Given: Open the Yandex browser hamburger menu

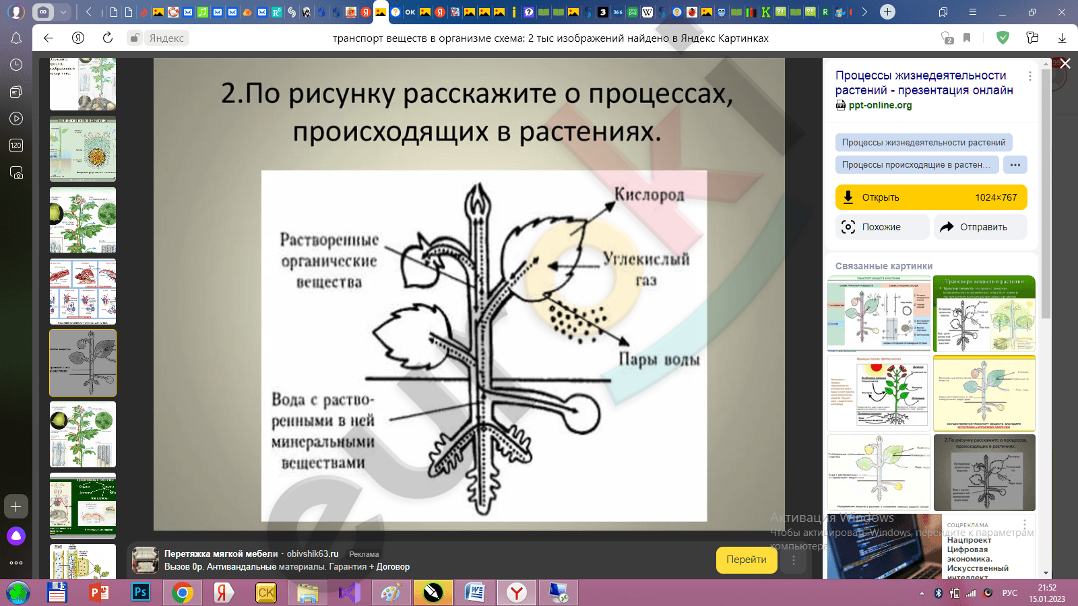Looking at the screenshot, I should tap(973, 12).
